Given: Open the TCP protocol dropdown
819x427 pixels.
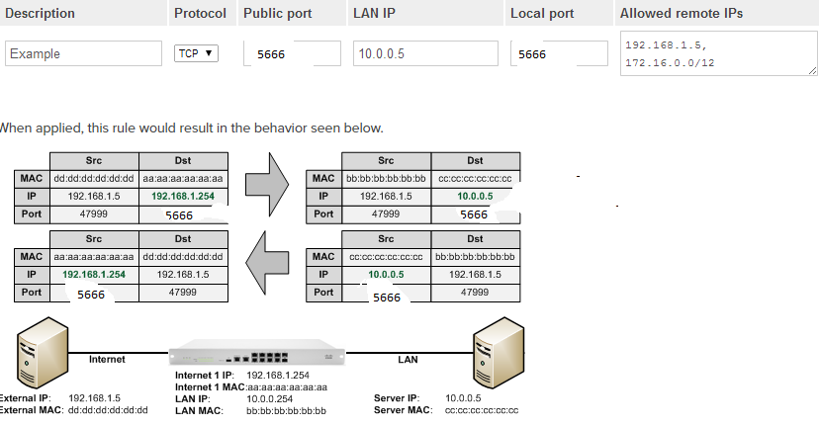Looking at the screenshot, I should 196,53.
